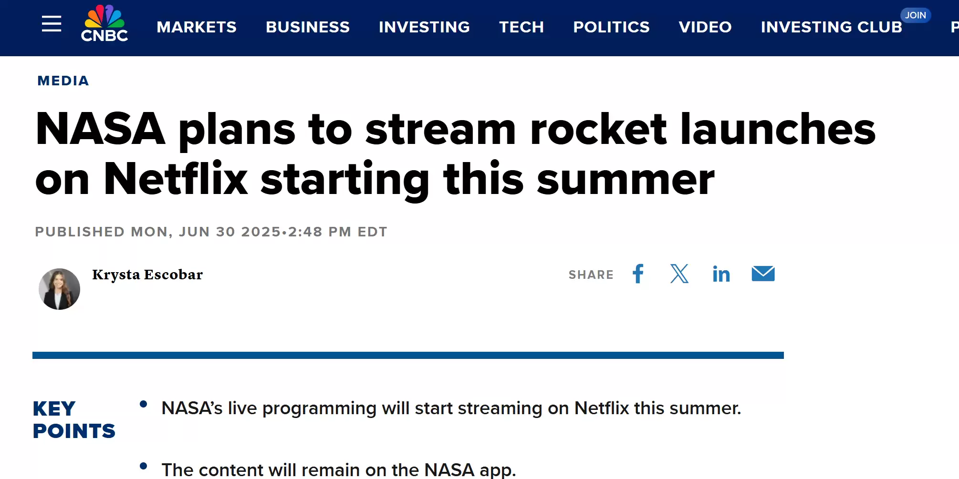
Task: Go to the Investing section
Action: tap(424, 27)
